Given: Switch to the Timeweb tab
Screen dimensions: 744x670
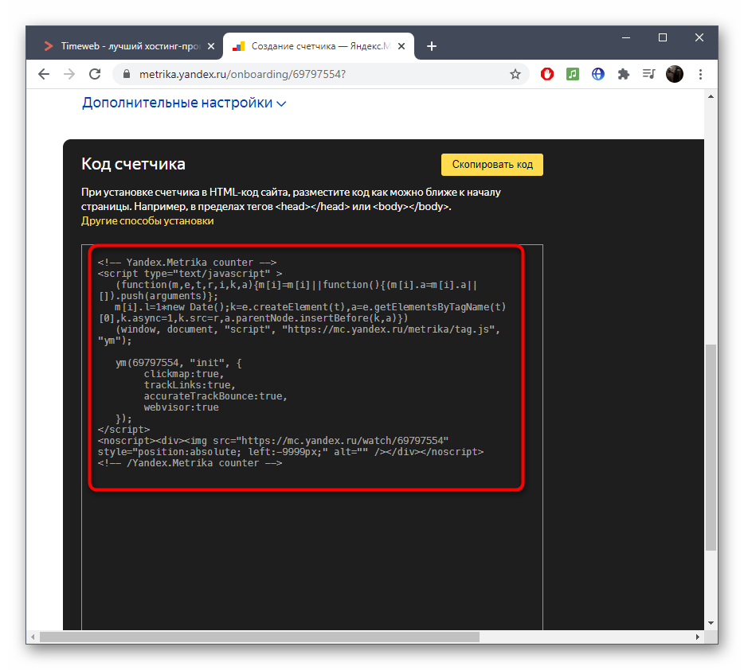Looking at the screenshot, I should tap(127, 46).
